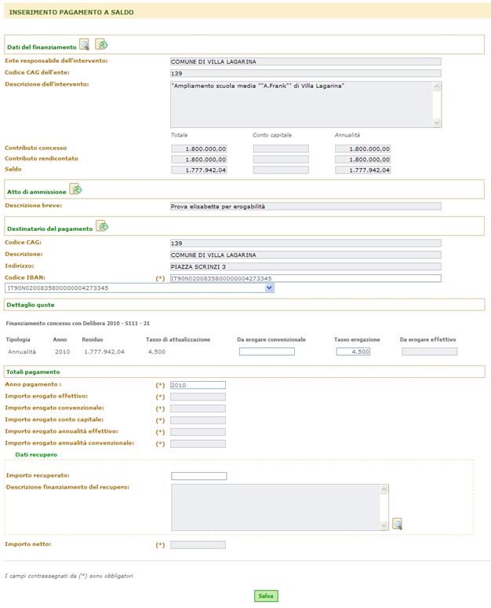Image resolution: width=491 pixels, height=608 pixels.
Task: Click the Anno pagamento field showing 2010
Action: click(198, 385)
